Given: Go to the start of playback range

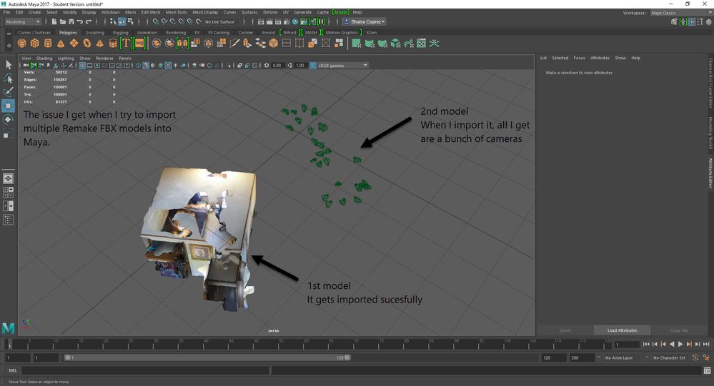Looking at the screenshot, I should coord(646,344).
